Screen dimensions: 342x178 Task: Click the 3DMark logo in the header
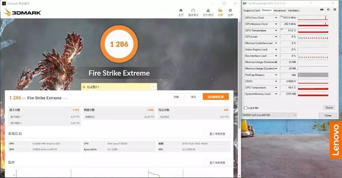point(23,12)
